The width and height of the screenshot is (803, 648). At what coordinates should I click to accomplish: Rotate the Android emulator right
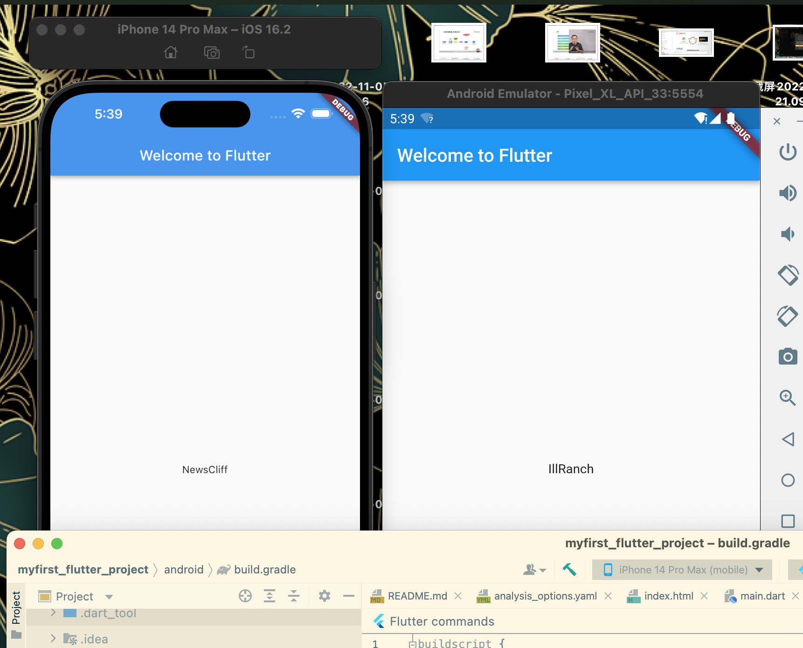tap(788, 316)
